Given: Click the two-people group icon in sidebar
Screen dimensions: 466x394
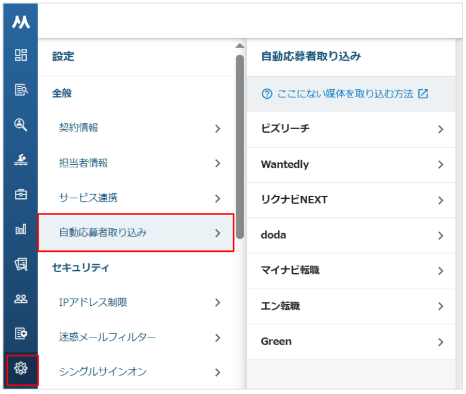Looking at the screenshot, I should click(x=21, y=299).
